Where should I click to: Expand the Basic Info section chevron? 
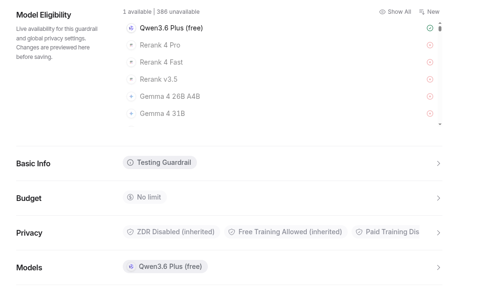click(439, 164)
